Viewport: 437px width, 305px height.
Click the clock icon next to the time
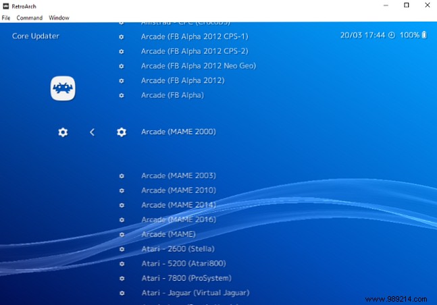392,35
